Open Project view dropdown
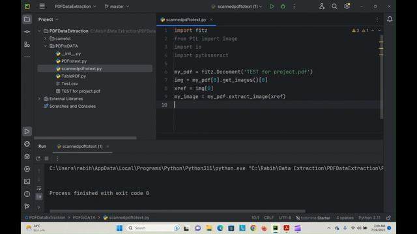The image size is (417, 234). click(48, 19)
